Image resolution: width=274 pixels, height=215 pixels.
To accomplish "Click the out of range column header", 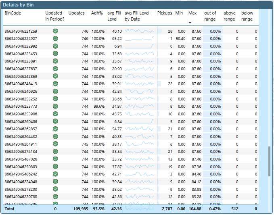I will point(210,16).
